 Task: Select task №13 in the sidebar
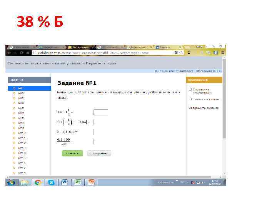coord(22,148)
